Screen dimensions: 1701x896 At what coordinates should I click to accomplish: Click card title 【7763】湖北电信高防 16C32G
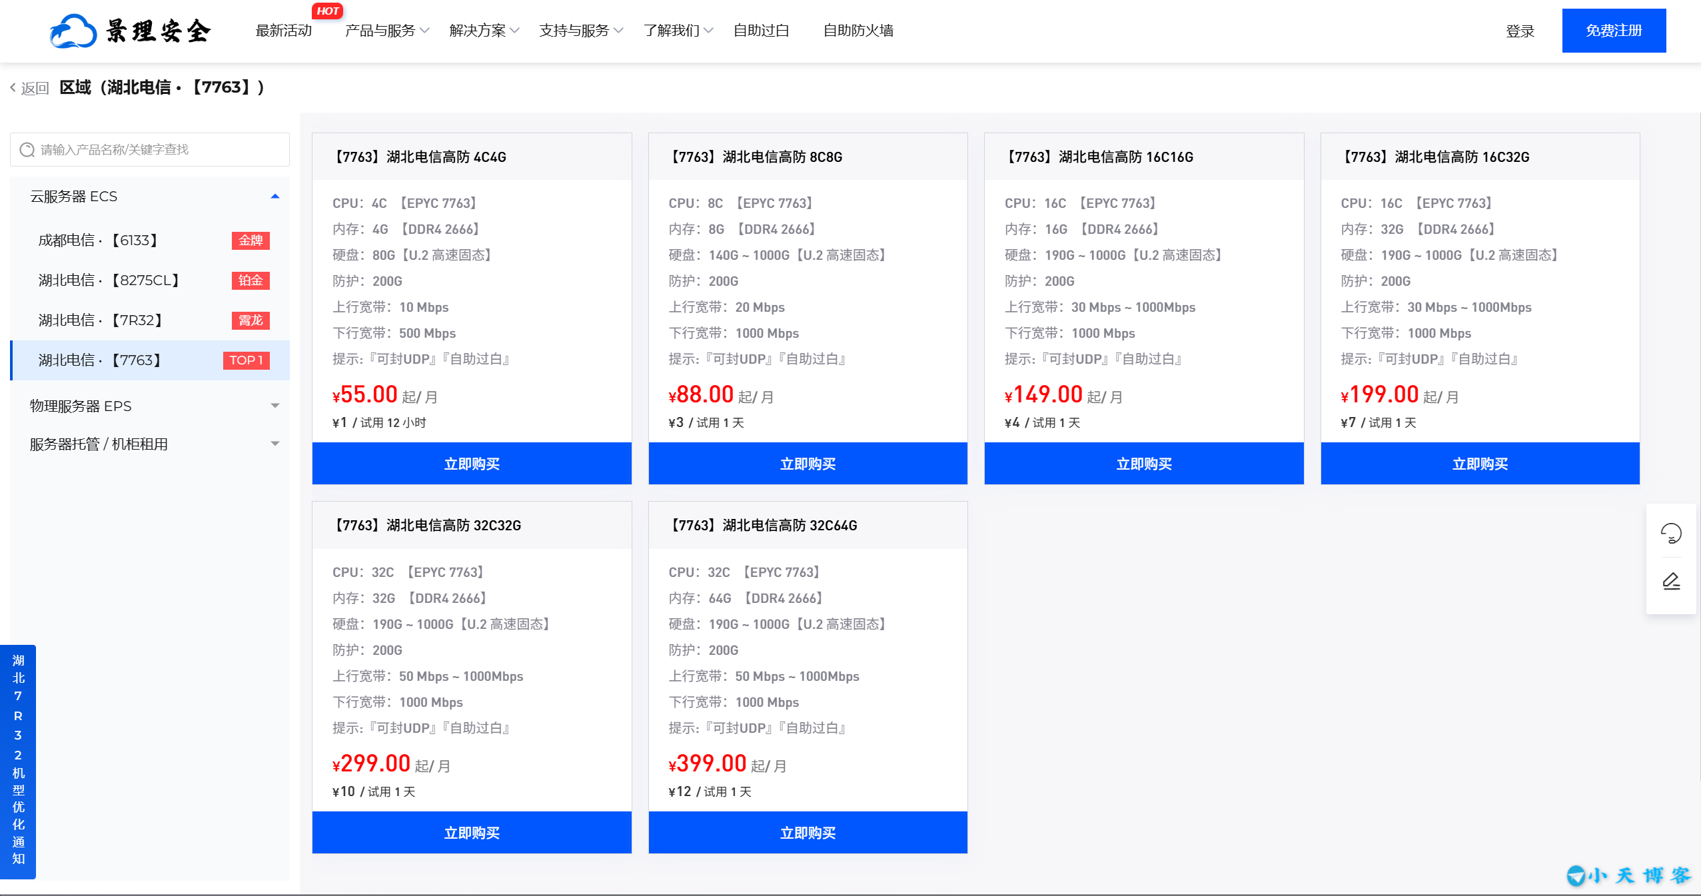tap(1435, 157)
